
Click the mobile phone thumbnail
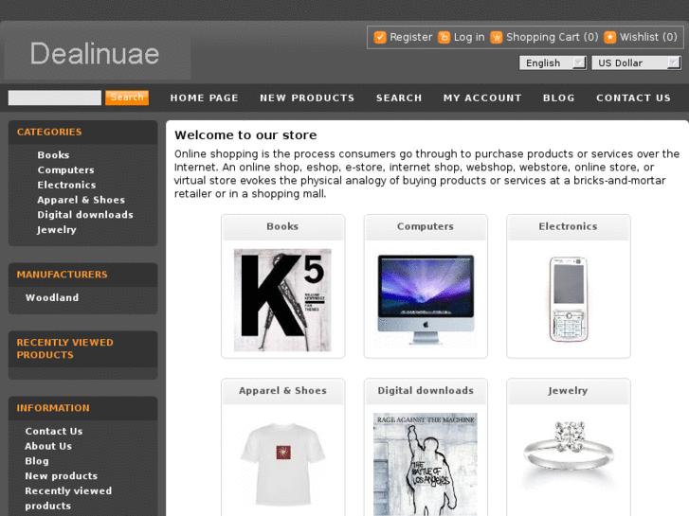click(x=569, y=299)
